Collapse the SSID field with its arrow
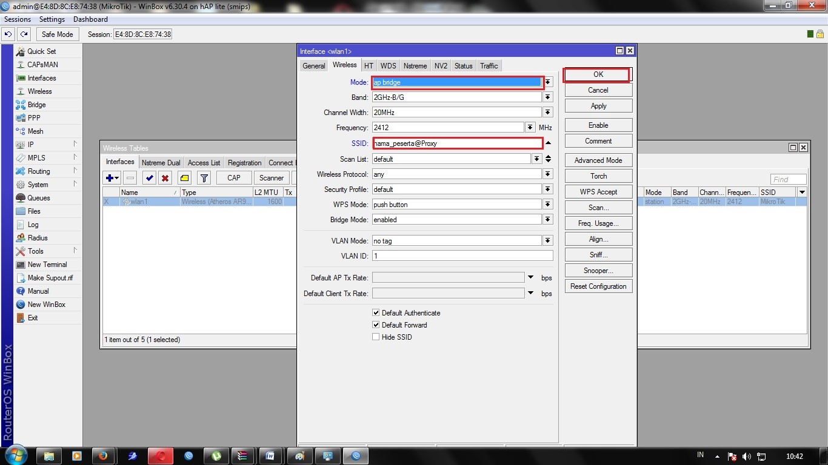The height and width of the screenshot is (465, 828). tap(548, 143)
